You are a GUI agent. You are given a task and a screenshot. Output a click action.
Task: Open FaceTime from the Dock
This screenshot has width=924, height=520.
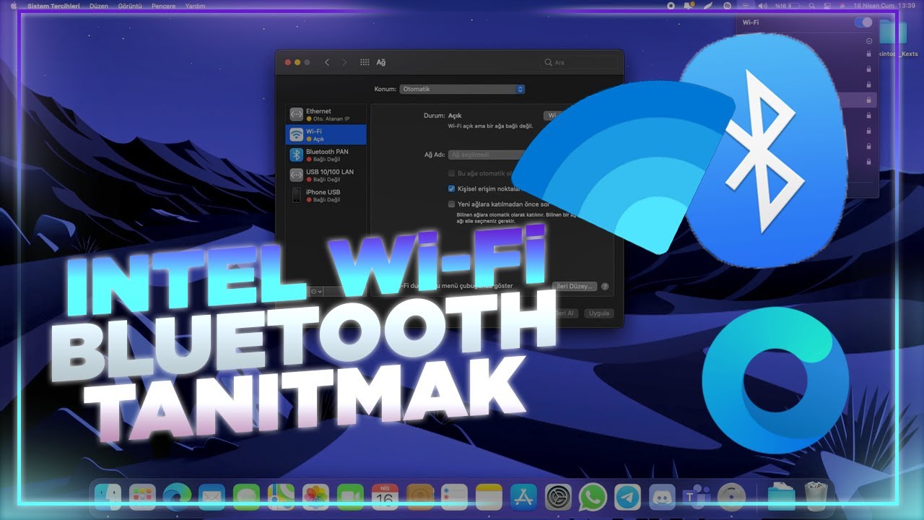point(350,497)
